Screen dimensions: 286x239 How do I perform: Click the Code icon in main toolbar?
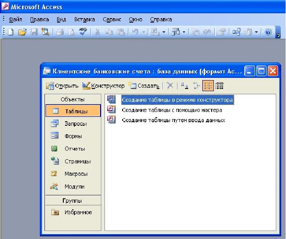pos(195,32)
